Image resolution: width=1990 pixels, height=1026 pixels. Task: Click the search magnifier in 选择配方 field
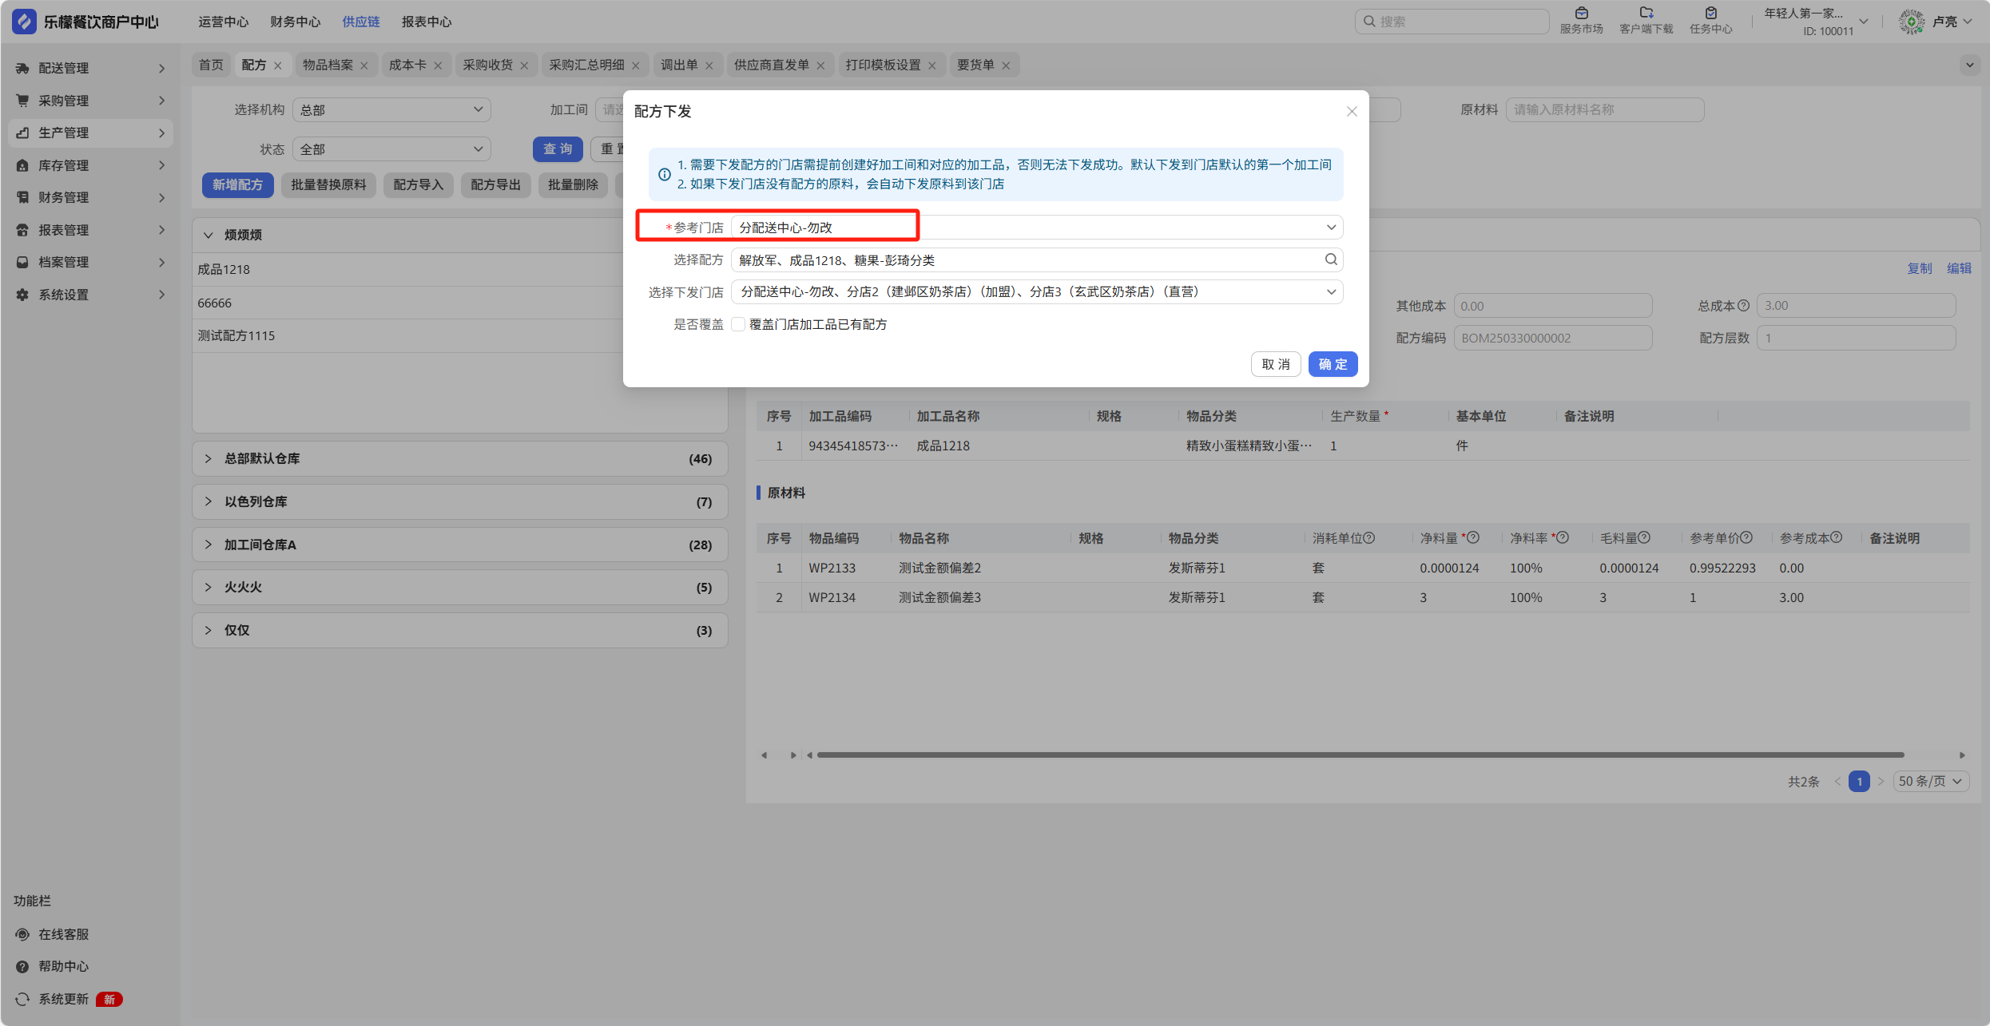point(1331,259)
